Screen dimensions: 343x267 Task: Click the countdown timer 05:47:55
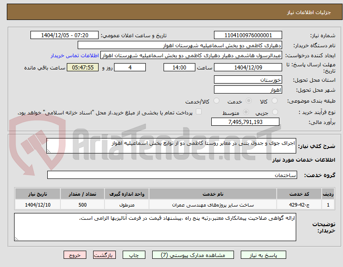point(83,67)
